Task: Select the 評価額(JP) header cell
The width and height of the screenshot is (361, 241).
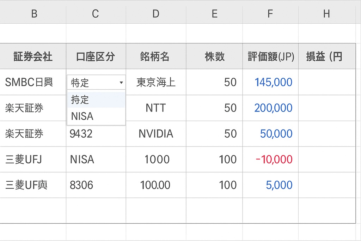Action: click(270, 56)
